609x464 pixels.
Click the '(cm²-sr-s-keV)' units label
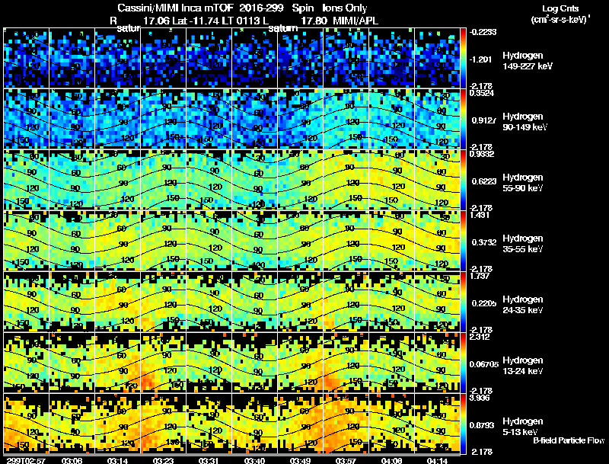click(560, 20)
